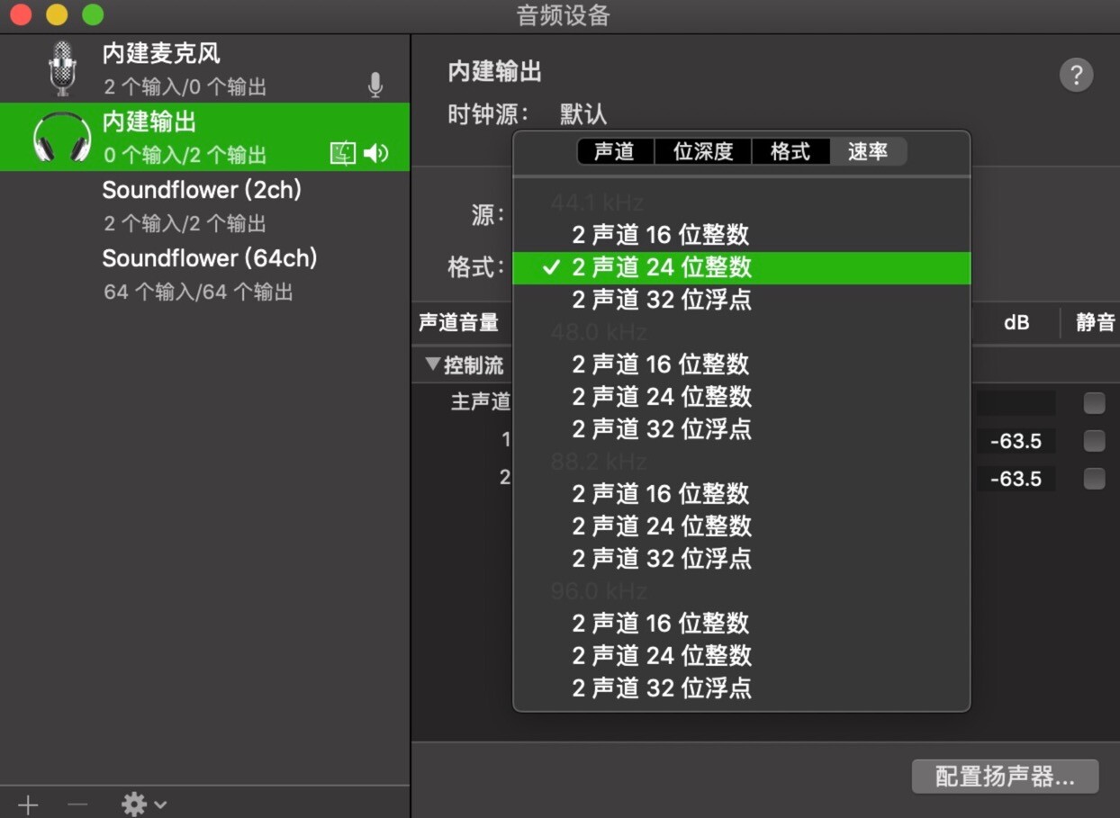The width and height of the screenshot is (1120, 818).
Task: Open the chevron dropdown next to the gear icon
Action: (x=158, y=805)
